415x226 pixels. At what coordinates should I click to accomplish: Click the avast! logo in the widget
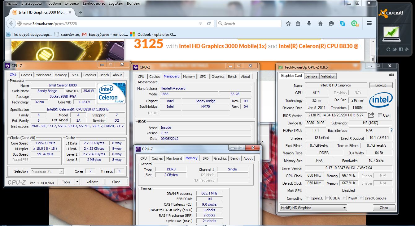coord(391,13)
